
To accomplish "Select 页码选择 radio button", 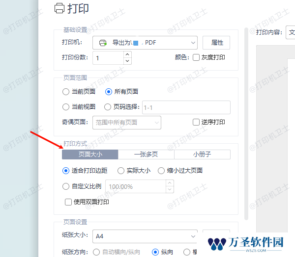I will click(108, 107).
